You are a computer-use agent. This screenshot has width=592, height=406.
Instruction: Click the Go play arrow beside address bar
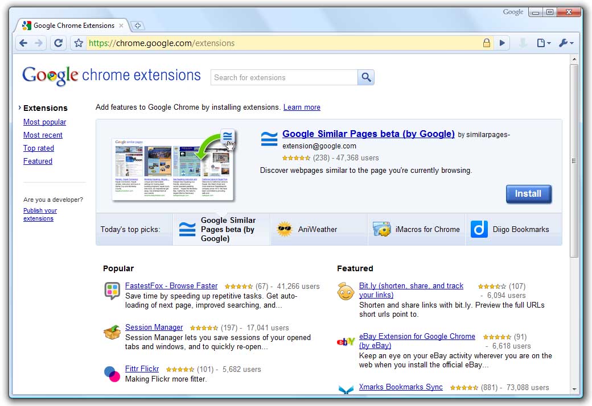[x=502, y=43]
